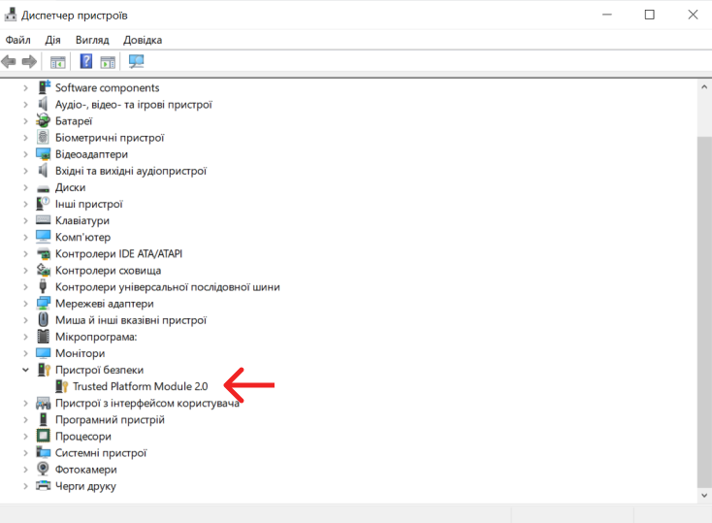The image size is (712, 523).
Task: Click the Батареї battery icon
Action: (x=43, y=121)
